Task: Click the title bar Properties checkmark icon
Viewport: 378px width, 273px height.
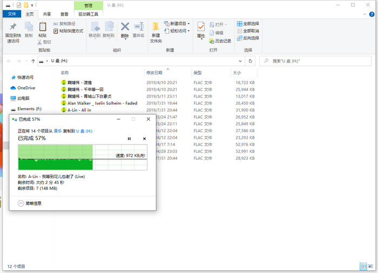Action: (x=19, y=5)
